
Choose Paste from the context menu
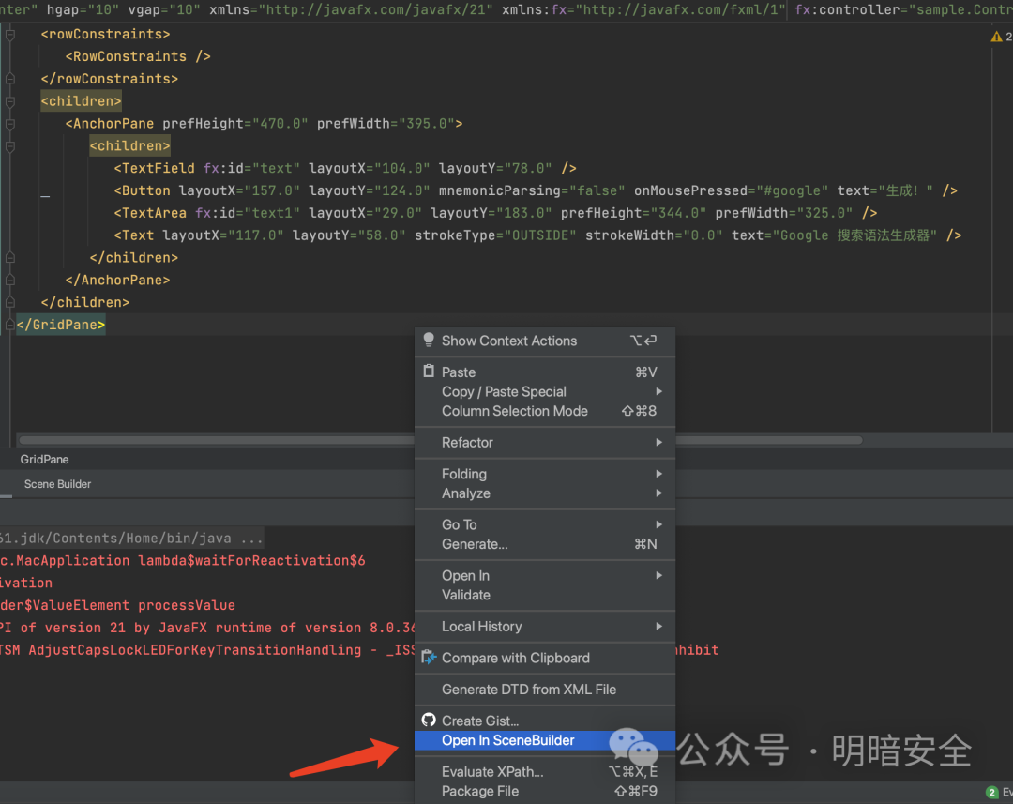click(545, 372)
